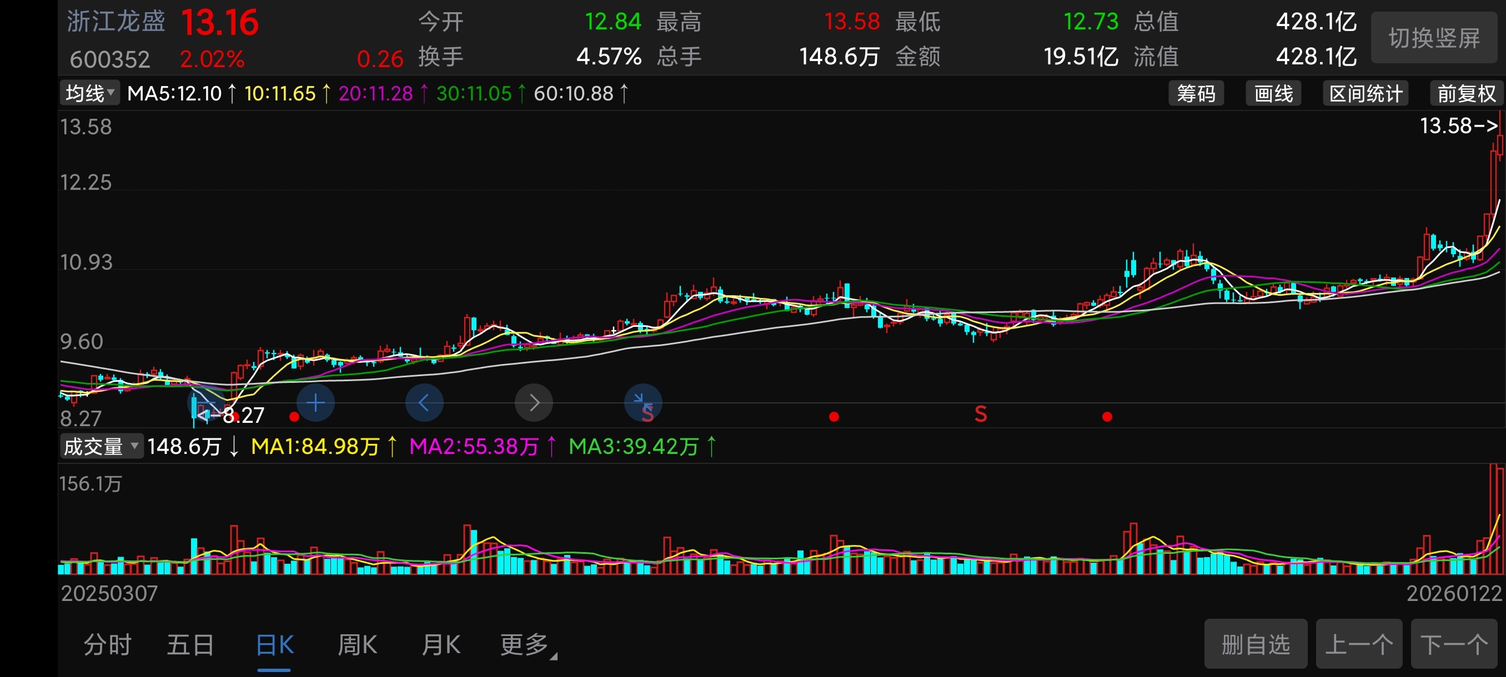The width and height of the screenshot is (1506, 677).
Task: Switch to the 分时 tab
Action: pos(107,645)
